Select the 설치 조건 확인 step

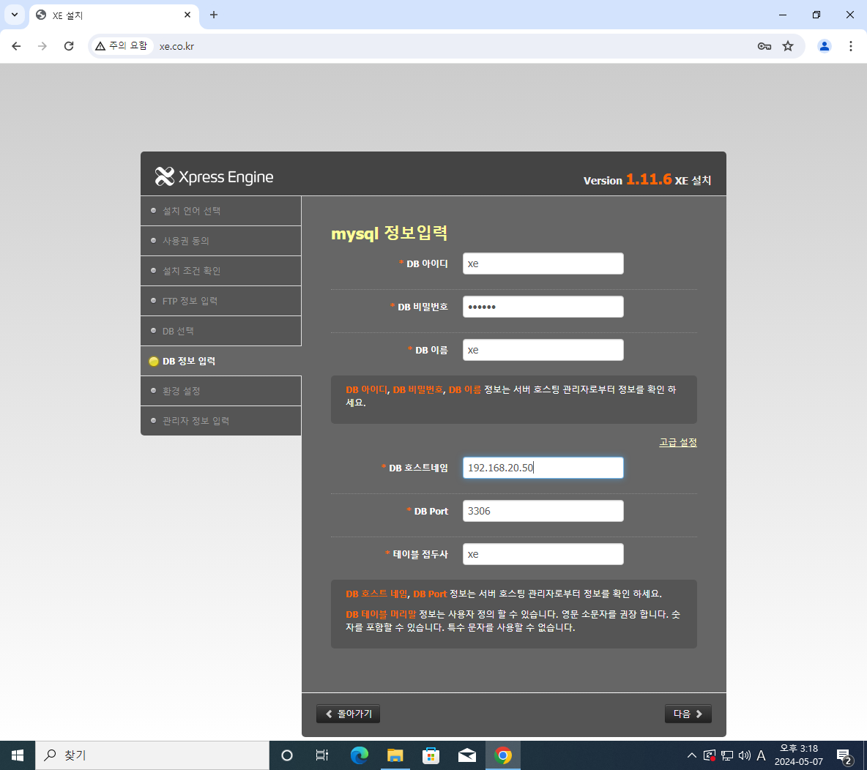click(x=221, y=271)
